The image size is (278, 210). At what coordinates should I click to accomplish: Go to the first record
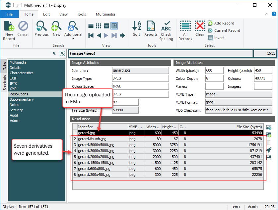pos(91,35)
